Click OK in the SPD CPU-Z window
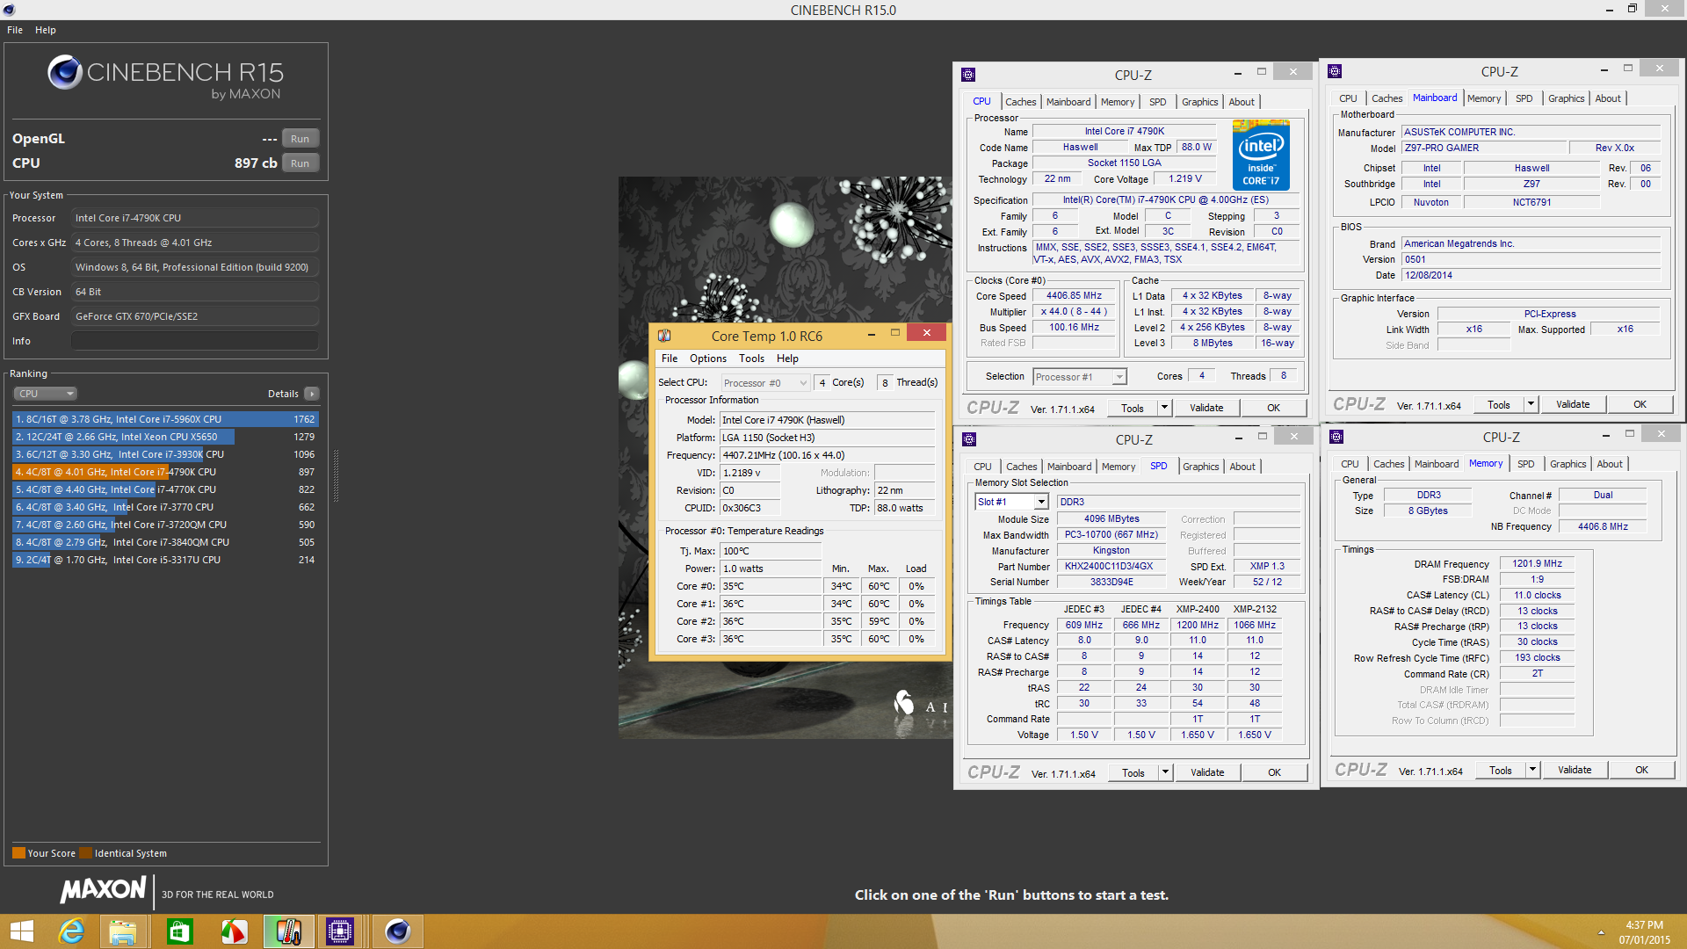1687x949 pixels. click(x=1274, y=772)
